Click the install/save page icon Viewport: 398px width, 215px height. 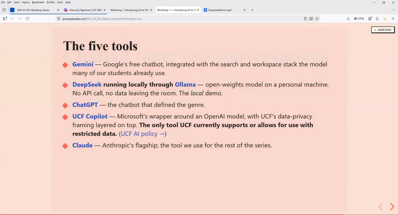pyautogui.click(x=311, y=19)
